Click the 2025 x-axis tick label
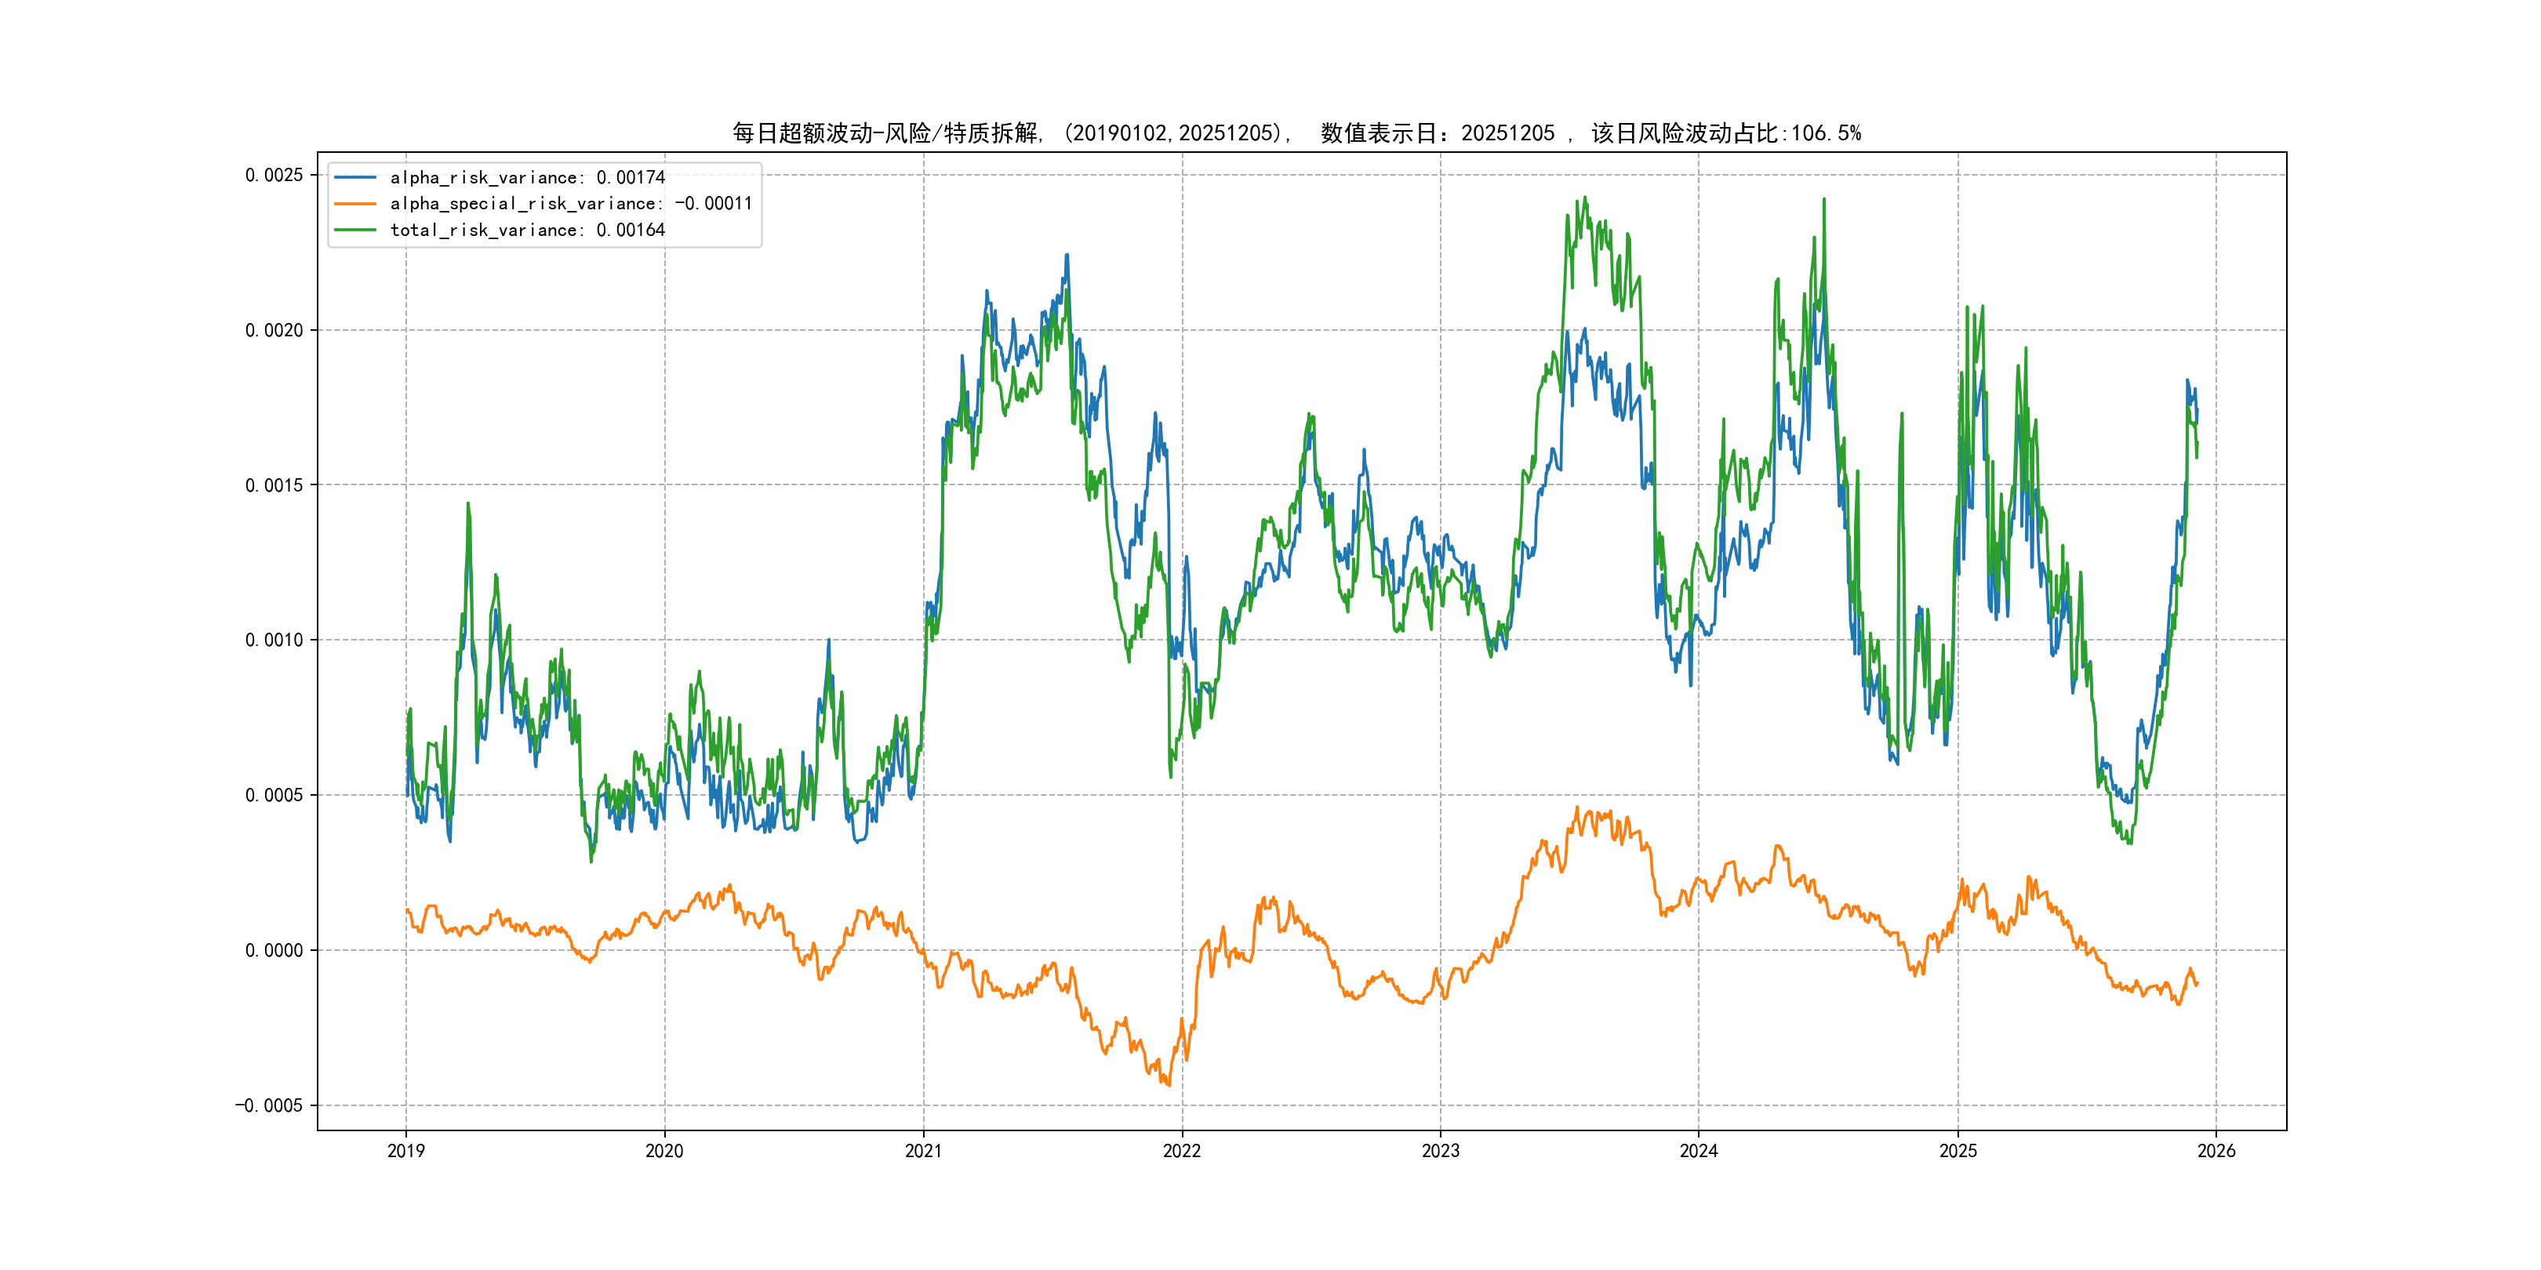 tap(1958, 1151)
